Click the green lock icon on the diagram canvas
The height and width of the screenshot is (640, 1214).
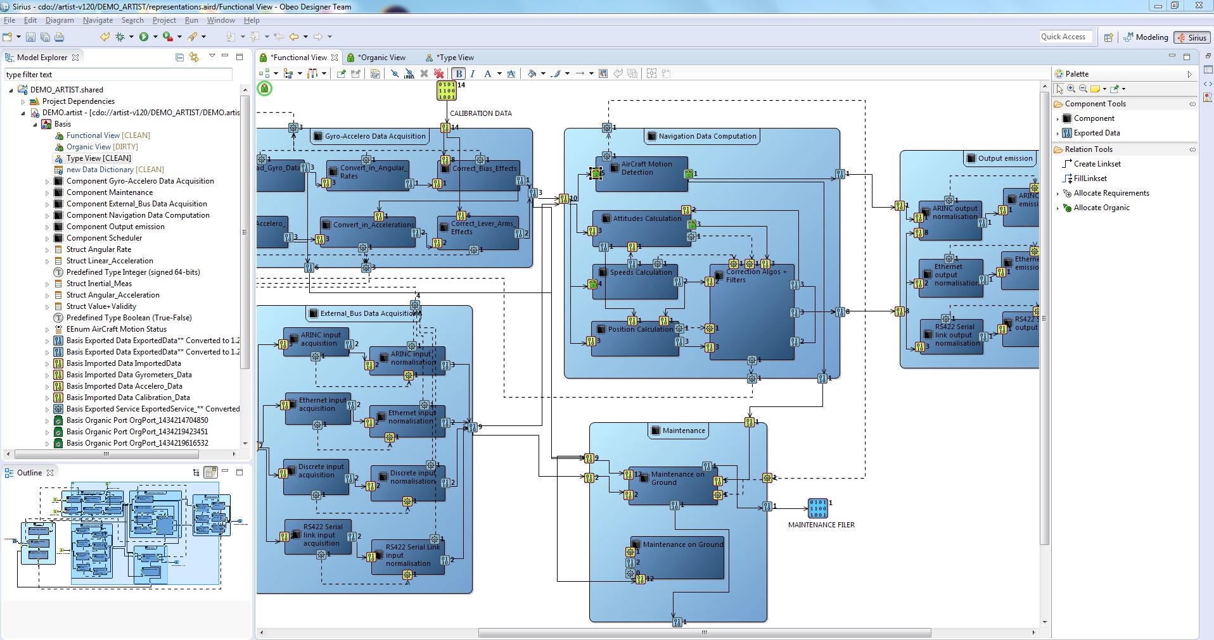pos(265,89)
